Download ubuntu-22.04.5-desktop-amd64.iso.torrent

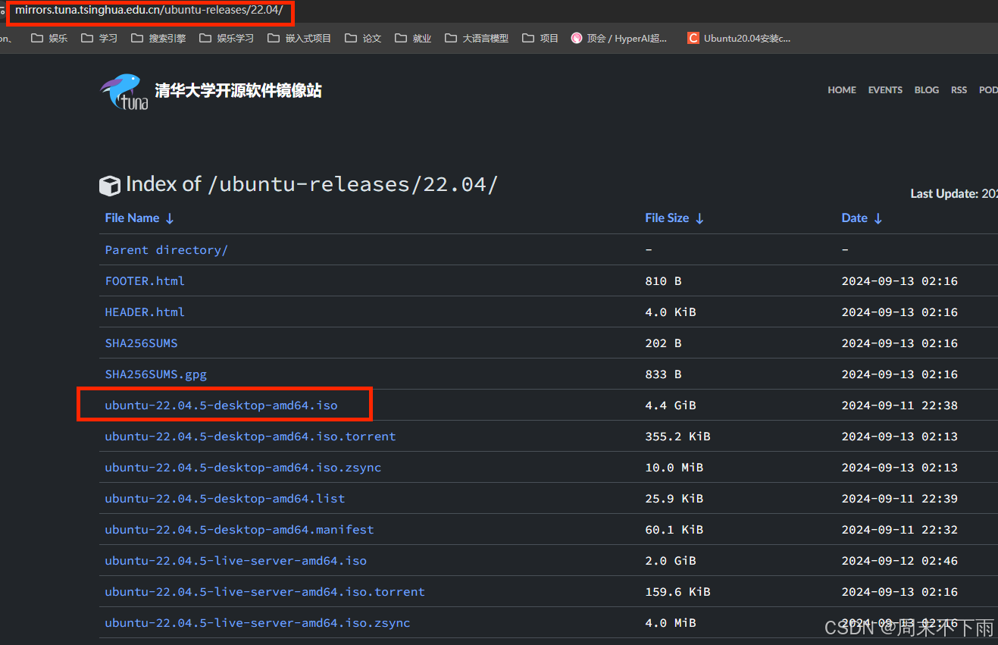pos(250,437)
